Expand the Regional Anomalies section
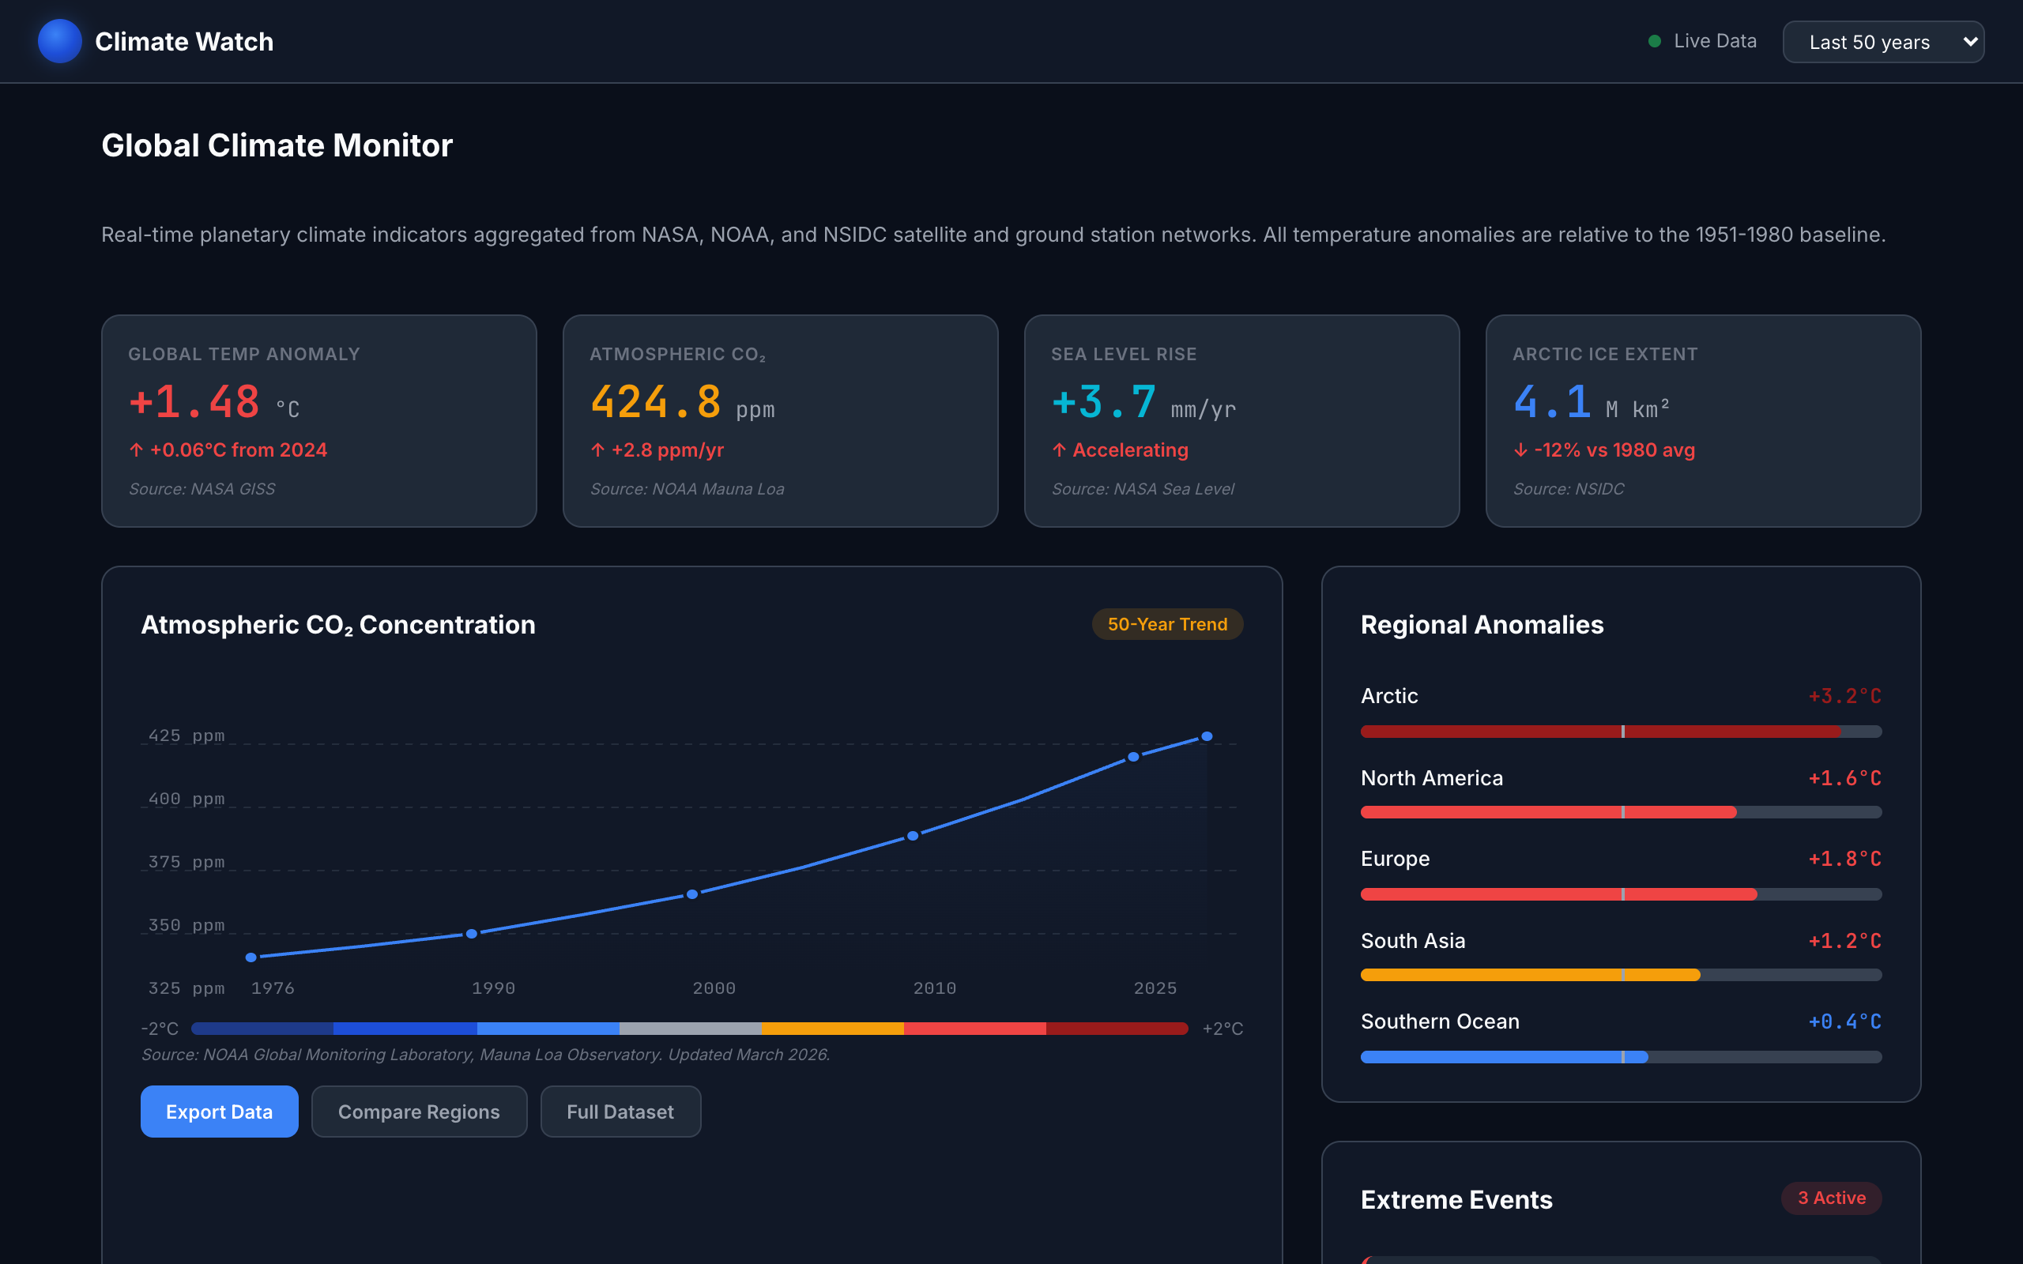2023x1264 pixels. tap(1482, 624)
